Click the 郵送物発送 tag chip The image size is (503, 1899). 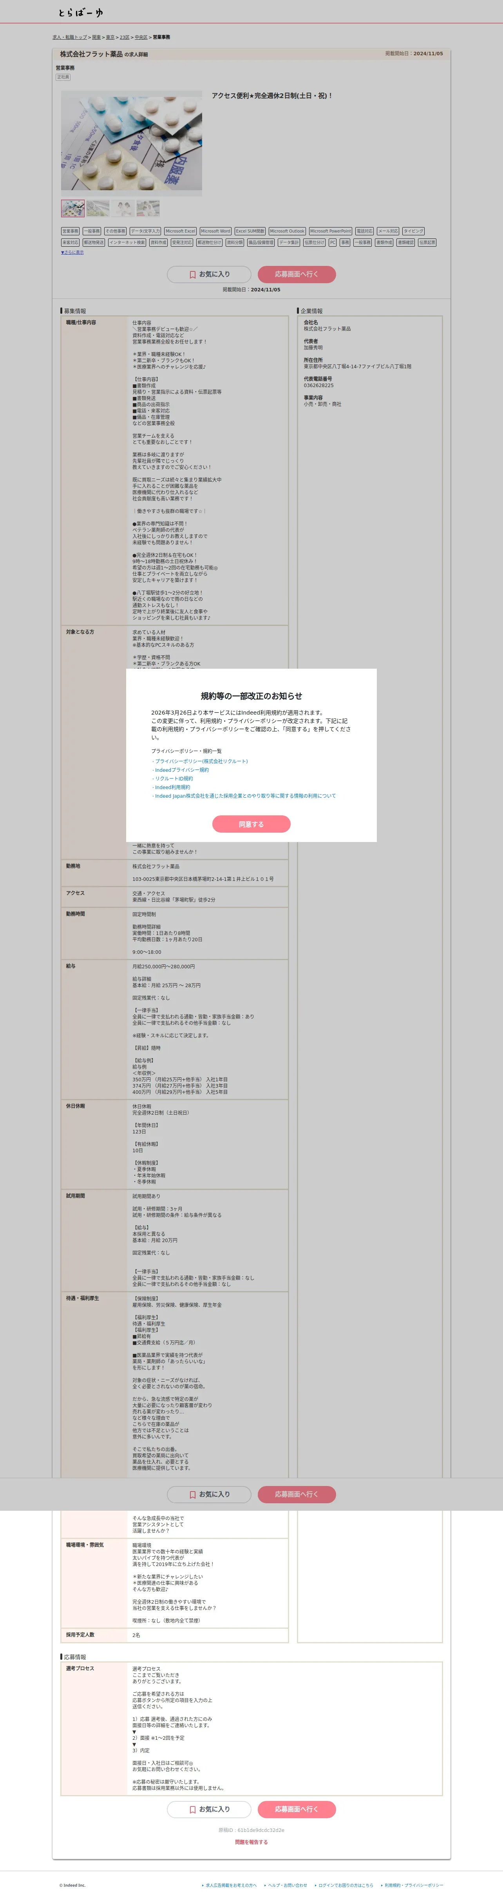(94, 242)
